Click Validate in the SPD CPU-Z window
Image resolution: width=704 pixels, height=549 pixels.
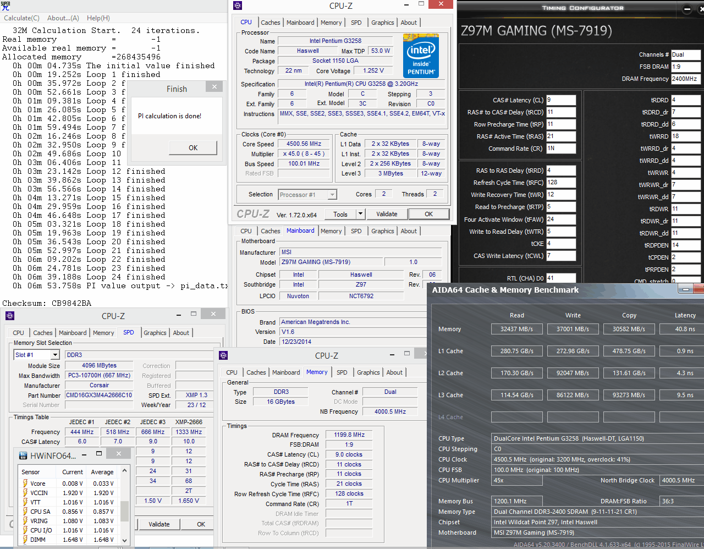pyautogui.click(x=159, y=524)
